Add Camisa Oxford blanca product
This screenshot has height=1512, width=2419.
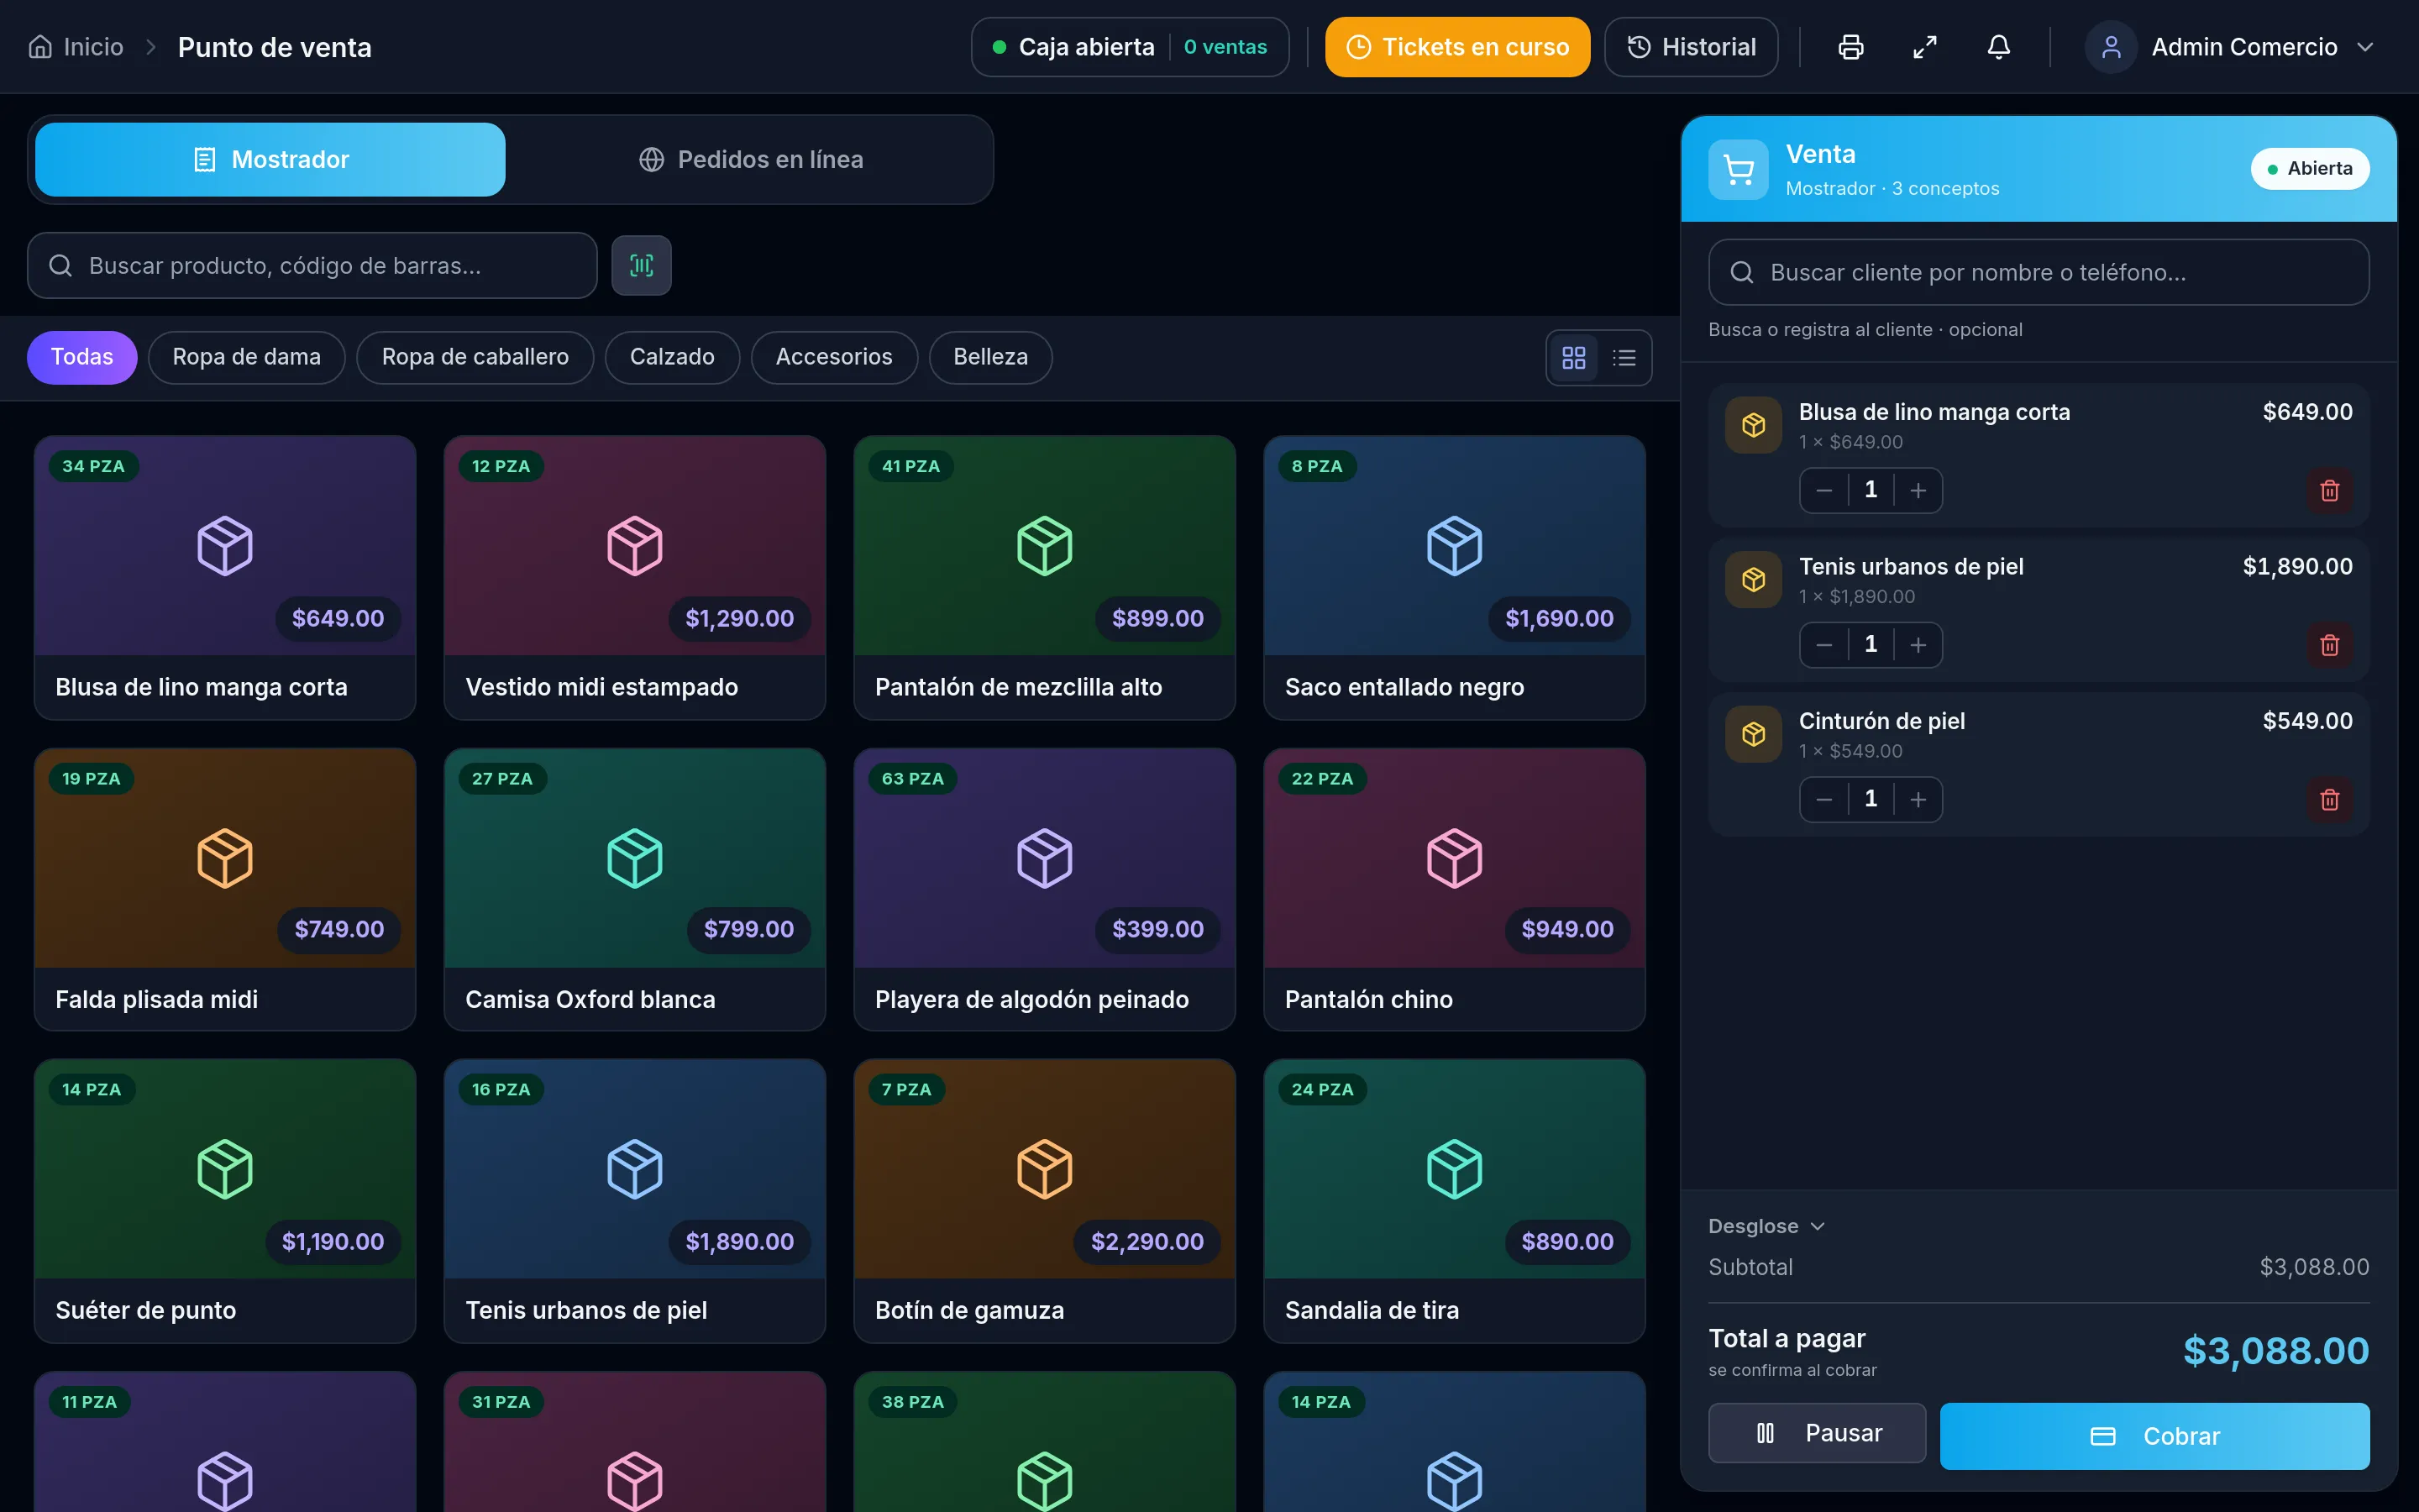635,889
